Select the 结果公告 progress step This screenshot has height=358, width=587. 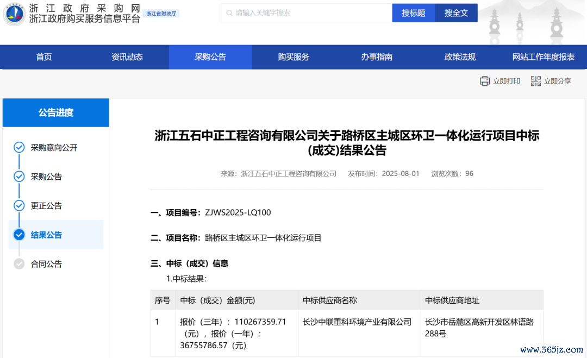pyautogui.click(x=56, y=235)
